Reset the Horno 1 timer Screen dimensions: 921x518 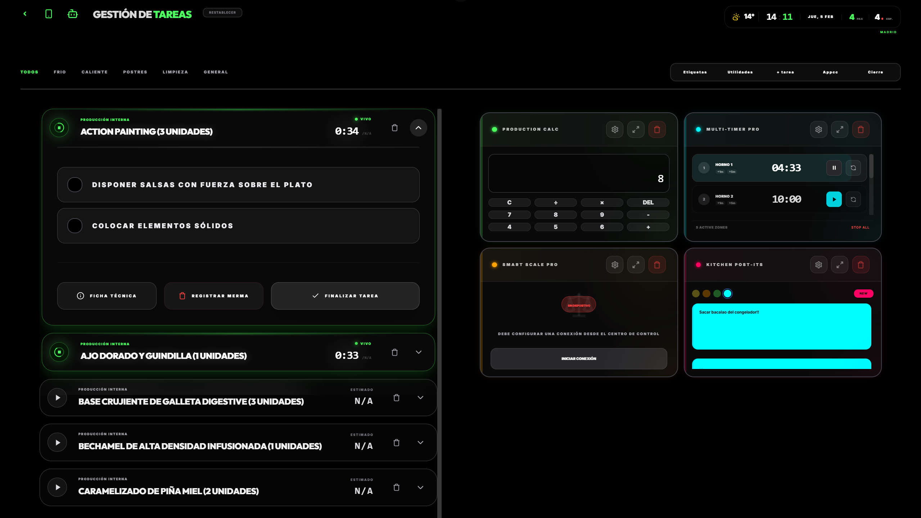click(x=853, y=168)
